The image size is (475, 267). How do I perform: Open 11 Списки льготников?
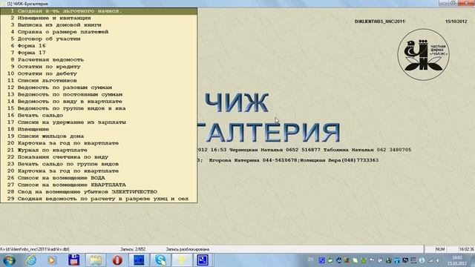click(x=99, y=81)
